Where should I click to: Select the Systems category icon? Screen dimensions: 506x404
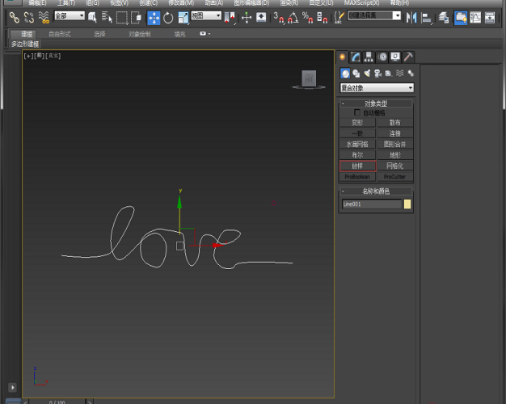point(411,74)
